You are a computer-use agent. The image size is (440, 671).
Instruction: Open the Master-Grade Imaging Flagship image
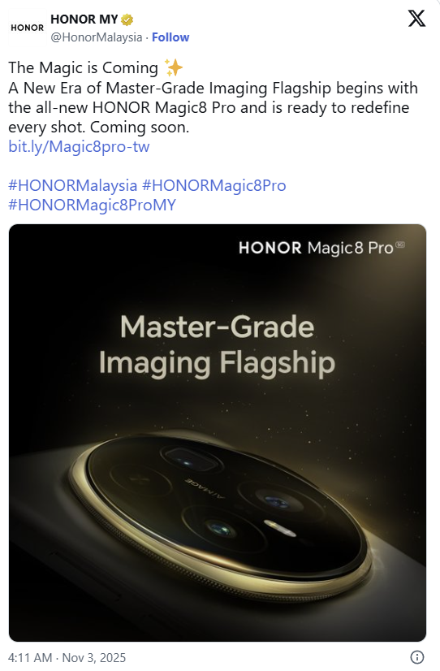[218, 433]
